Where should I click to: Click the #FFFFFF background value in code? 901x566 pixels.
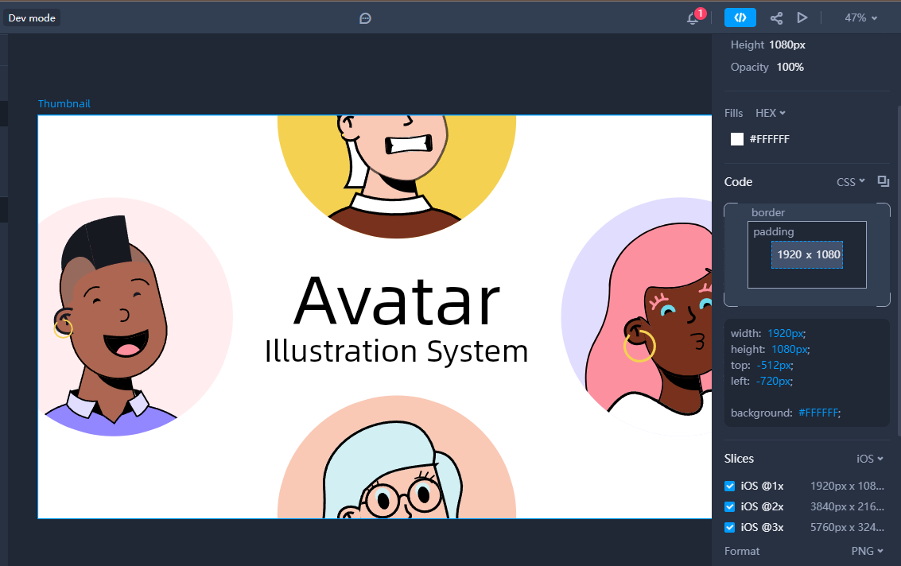click(818, 413)
